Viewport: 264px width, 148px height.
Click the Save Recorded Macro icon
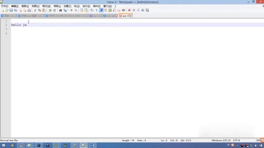point(147,10)
